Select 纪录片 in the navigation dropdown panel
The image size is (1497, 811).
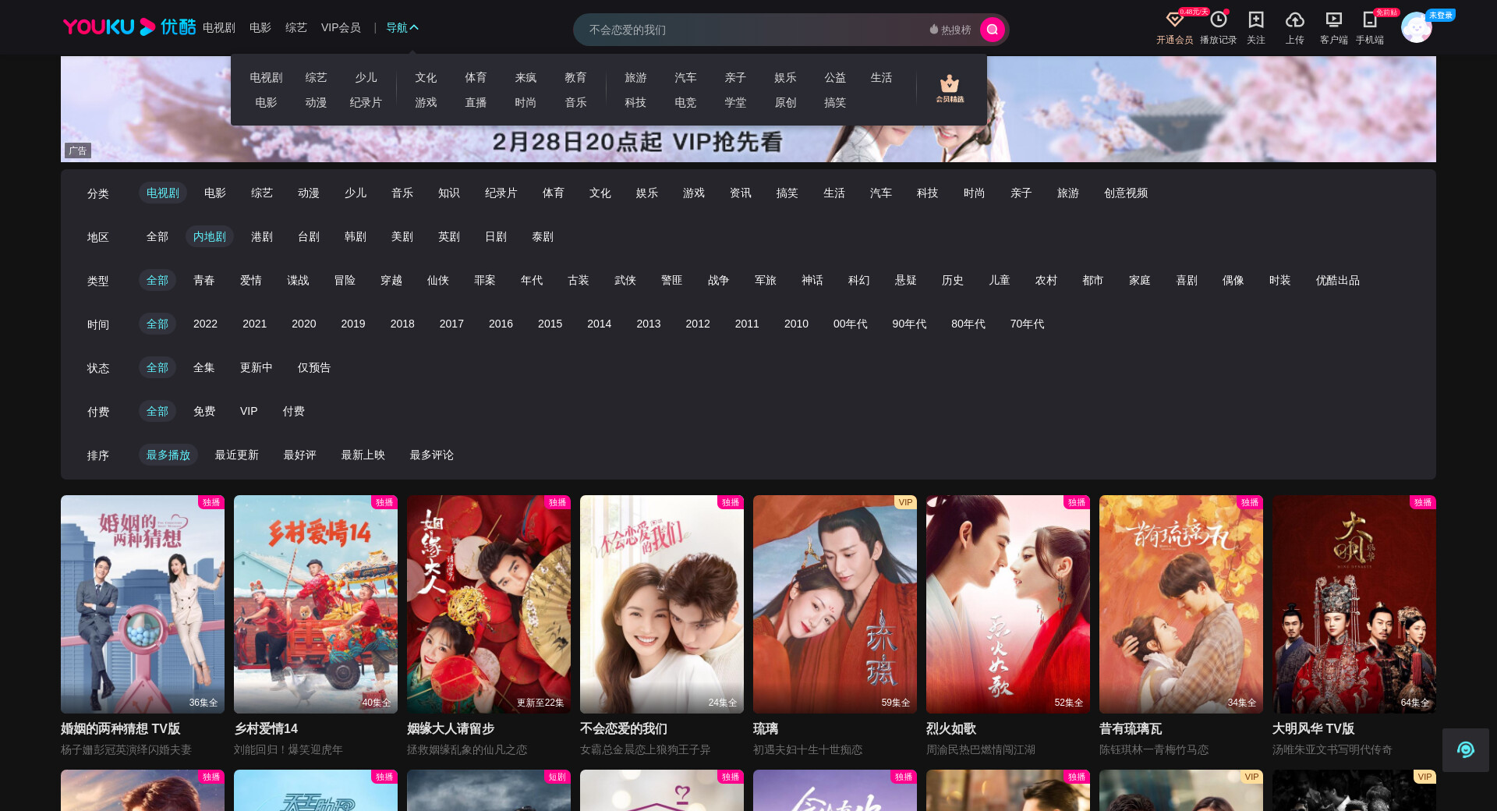coord(366,102)
